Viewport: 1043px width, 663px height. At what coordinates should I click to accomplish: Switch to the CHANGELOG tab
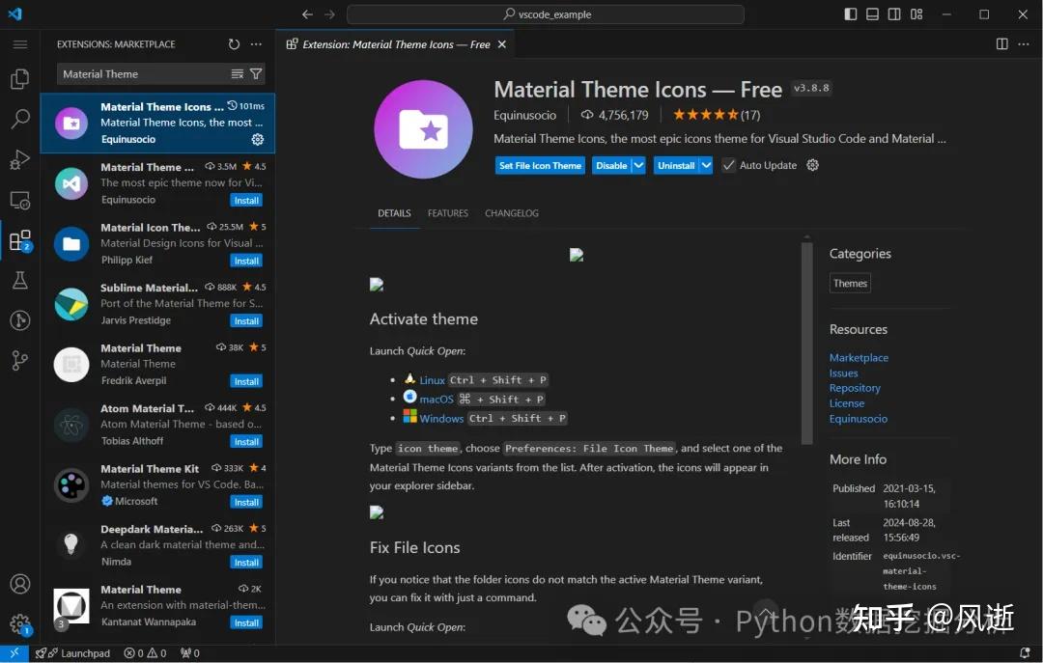511,213
